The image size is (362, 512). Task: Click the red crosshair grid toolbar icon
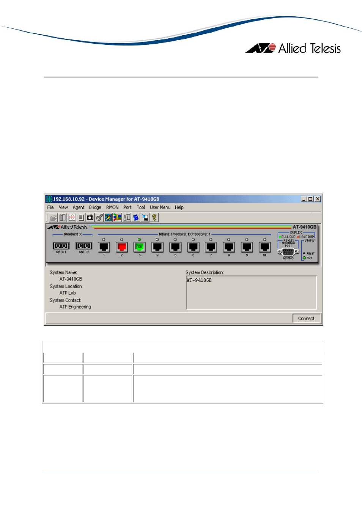72,217
